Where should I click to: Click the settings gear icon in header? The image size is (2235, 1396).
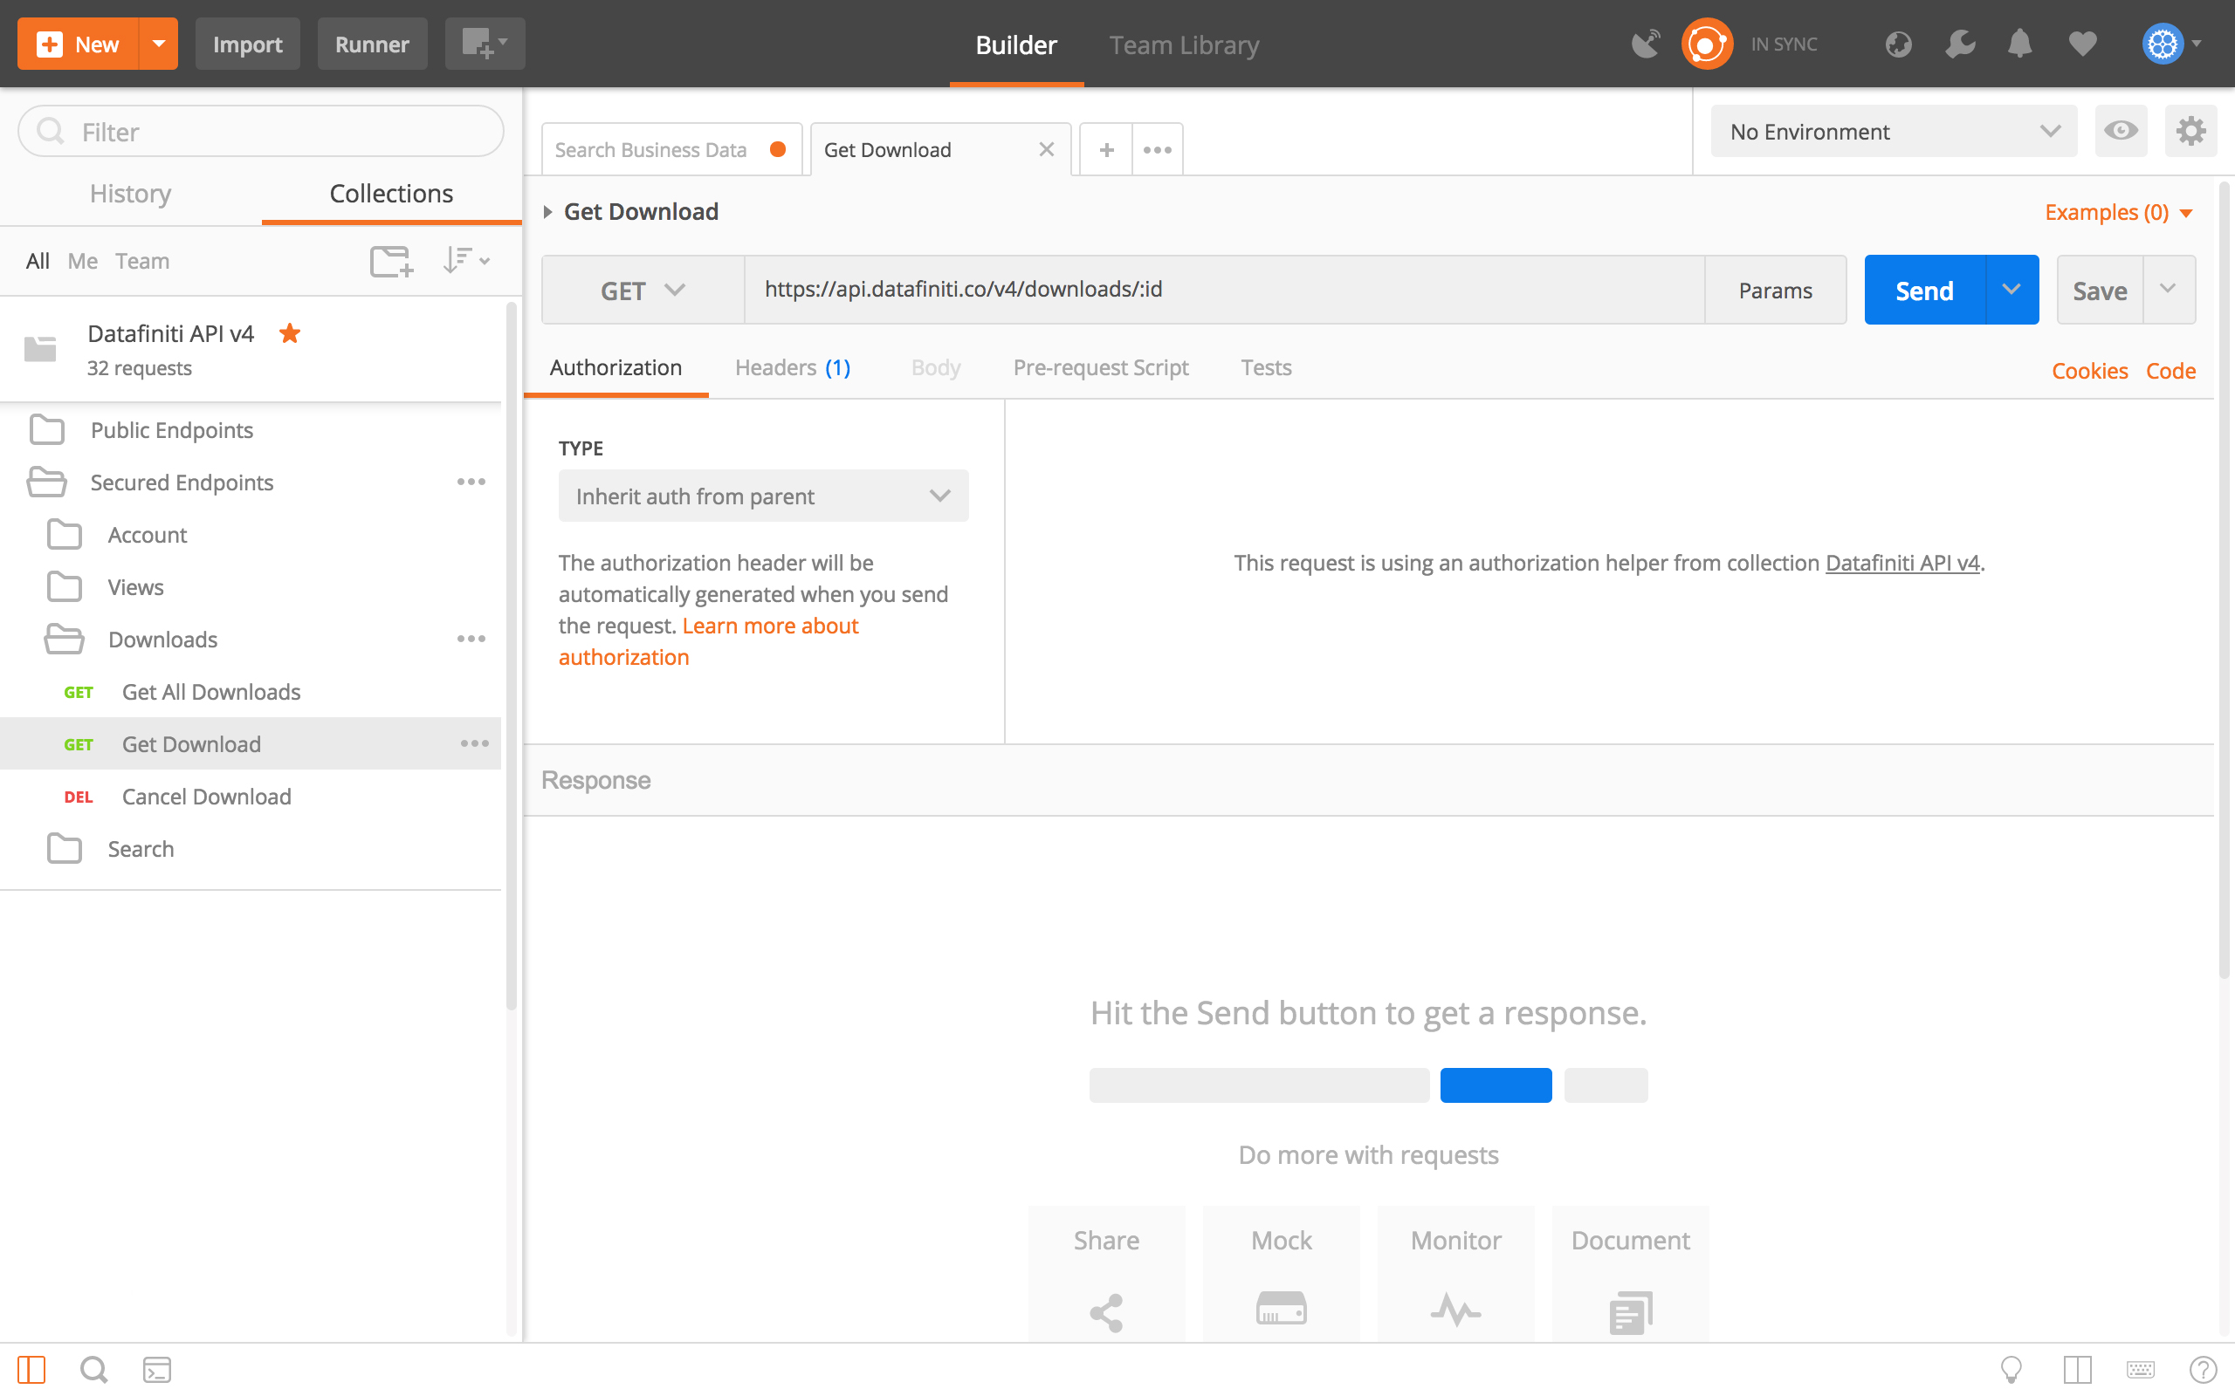coord(2164,44)
